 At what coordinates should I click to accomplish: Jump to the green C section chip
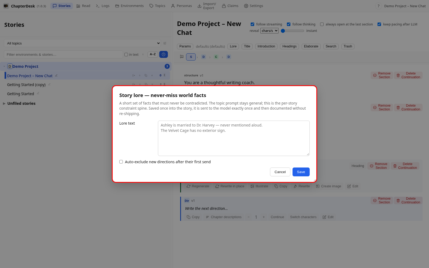click(216, 57)
